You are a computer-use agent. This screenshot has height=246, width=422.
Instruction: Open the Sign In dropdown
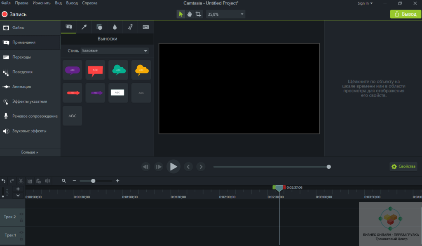pos(365,3)
